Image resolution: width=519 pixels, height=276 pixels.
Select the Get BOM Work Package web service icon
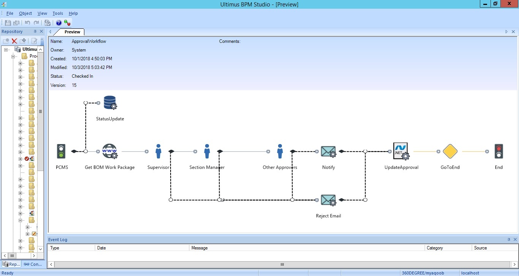point(110,151)
